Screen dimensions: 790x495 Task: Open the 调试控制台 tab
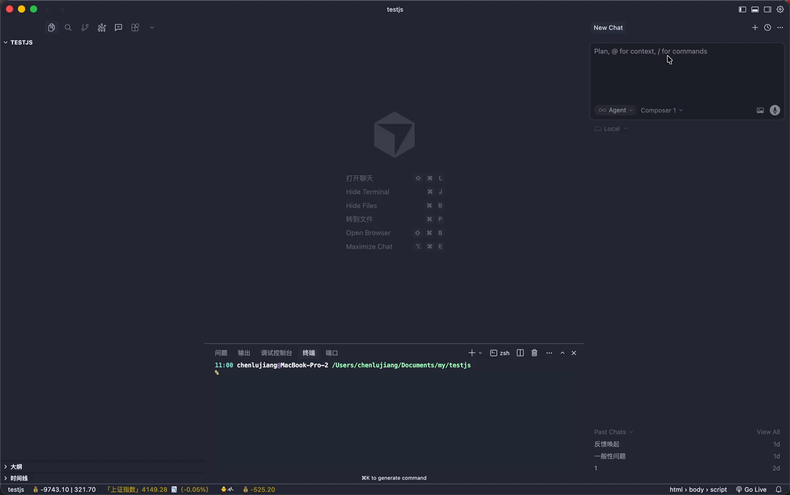coord(276,353)
